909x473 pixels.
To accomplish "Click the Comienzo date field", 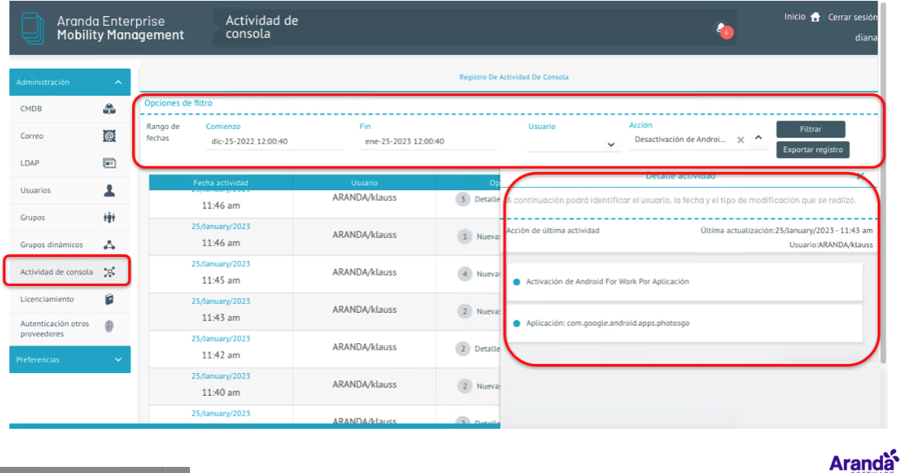I will pyautogui.click(x=274, y=141).
